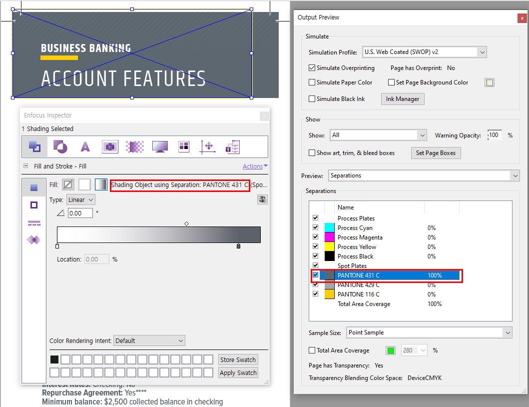Enable Total Area Coverage checkbox
This screenshot has width=529, height=407.
(312, 350)
